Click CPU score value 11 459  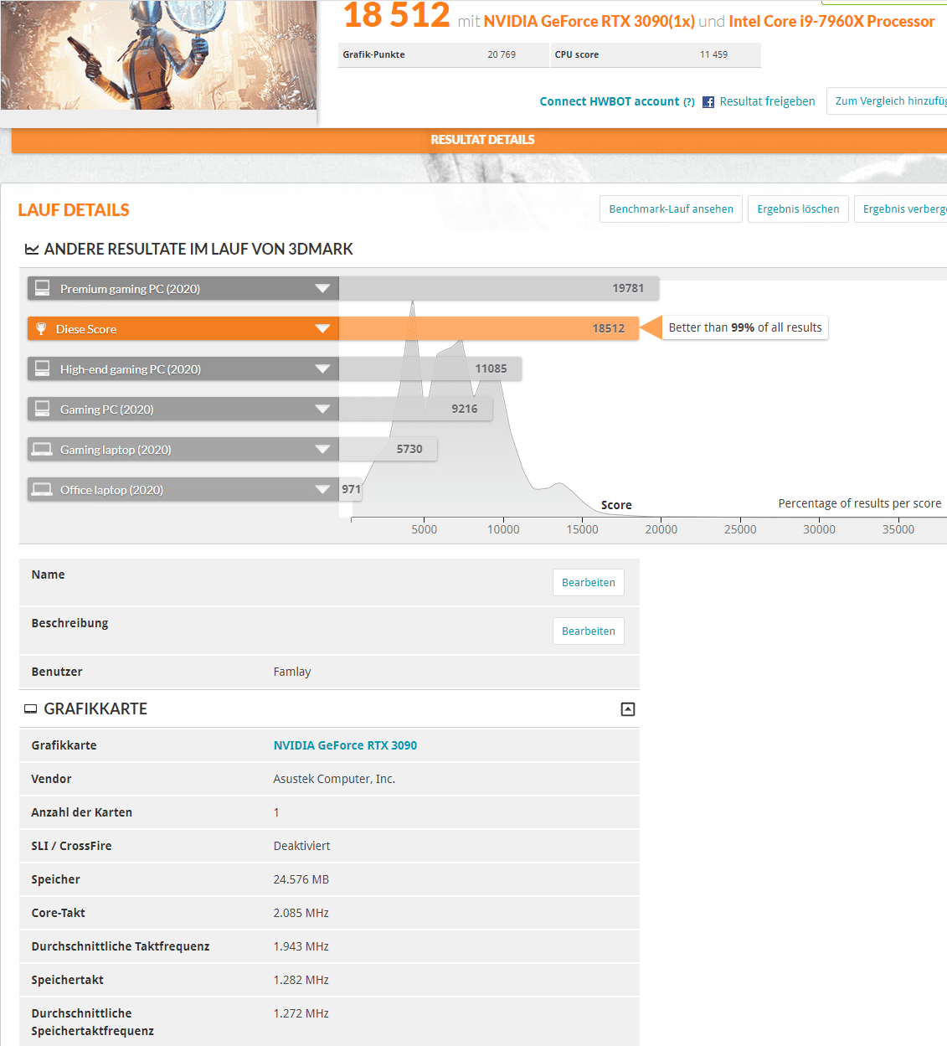pyautogui.click(x=713, y=54)
